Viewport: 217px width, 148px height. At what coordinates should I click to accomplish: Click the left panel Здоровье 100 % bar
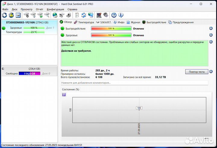pos(34,28)
